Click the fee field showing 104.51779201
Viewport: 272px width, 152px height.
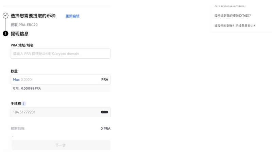point(54,112)
